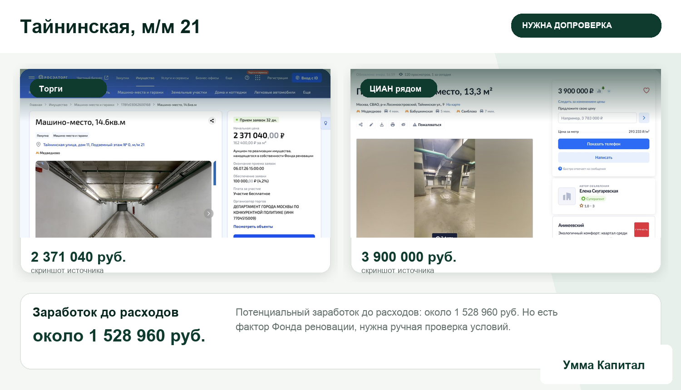Open Тайнинская улица, дом 11 address link
The width and height of the screenshot is (681, 390).
coord(94,145)
